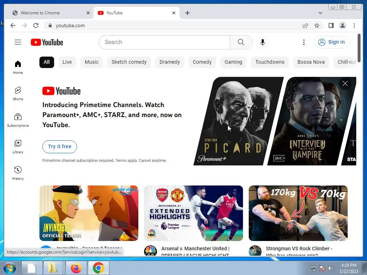Filter videos by Dramedy

(x=170, y=62)
